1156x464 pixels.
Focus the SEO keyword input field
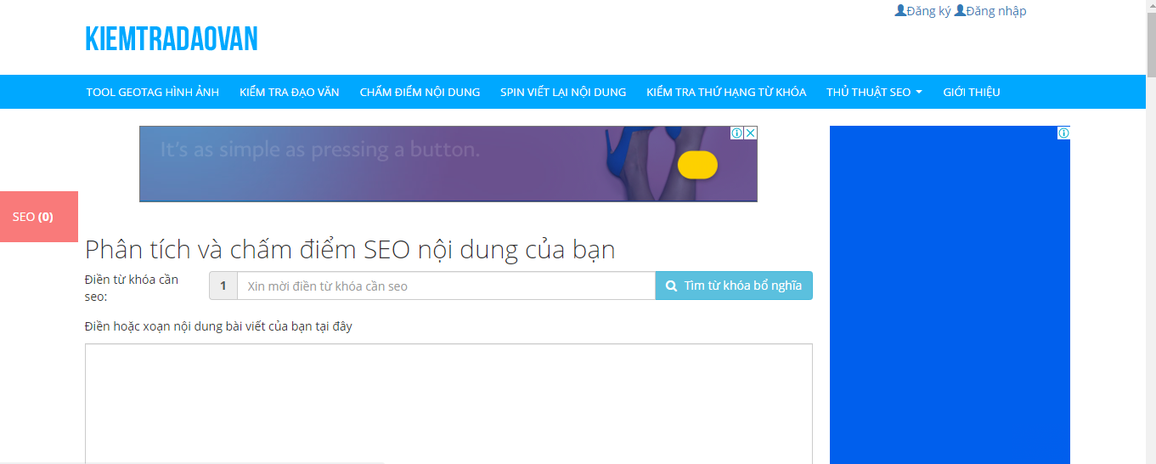(446, 286)
